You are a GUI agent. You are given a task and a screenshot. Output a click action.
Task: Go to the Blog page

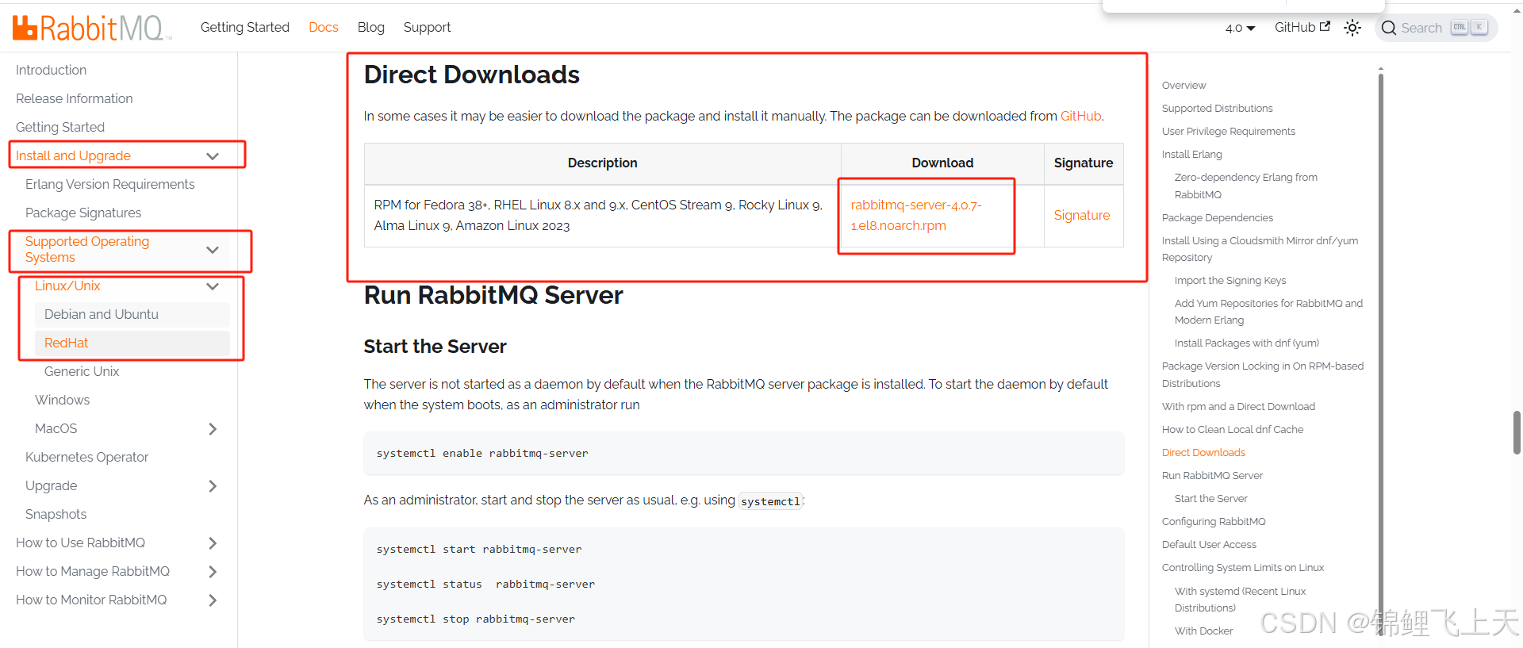(x=371, y=27)
